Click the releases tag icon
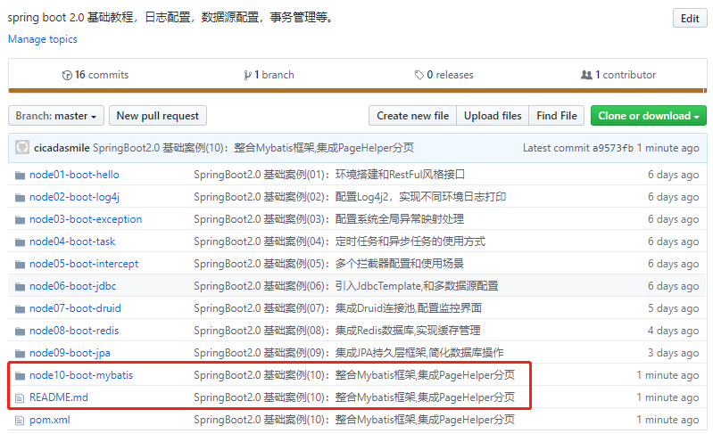 coord(419,75)
